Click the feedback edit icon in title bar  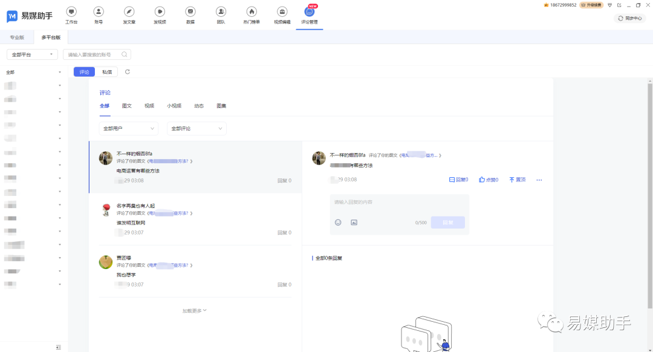[619, 5]
